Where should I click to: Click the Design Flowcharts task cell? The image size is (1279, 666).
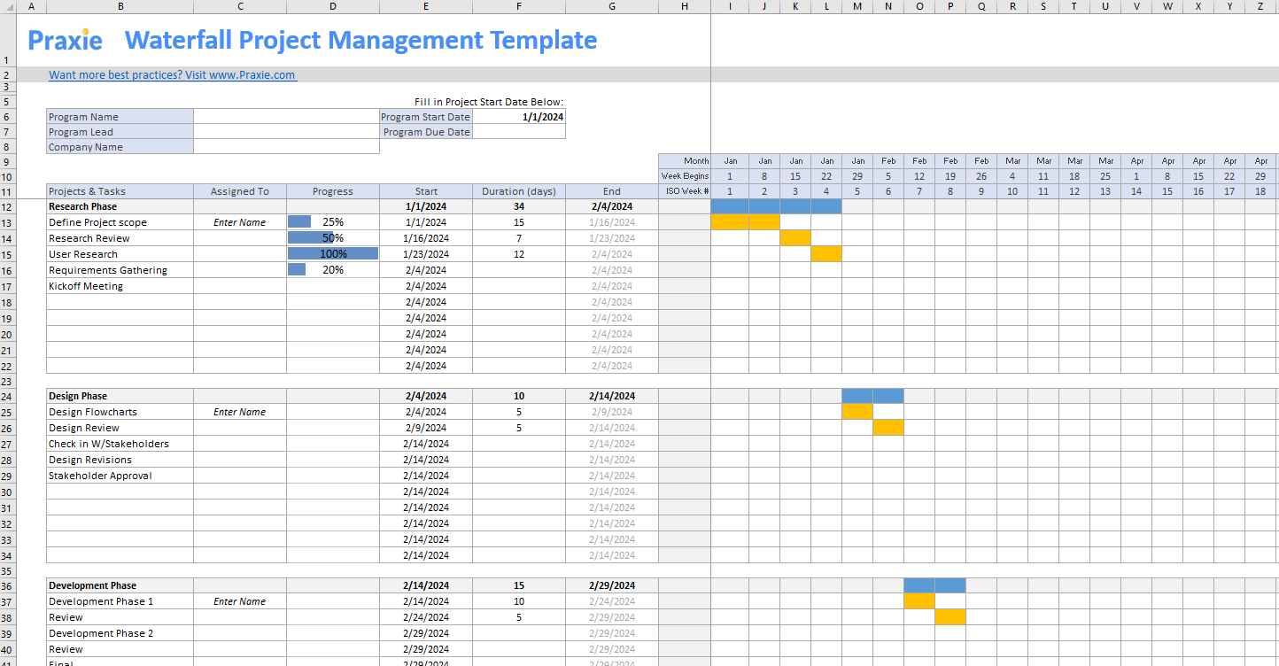click(x=120, y=412)
